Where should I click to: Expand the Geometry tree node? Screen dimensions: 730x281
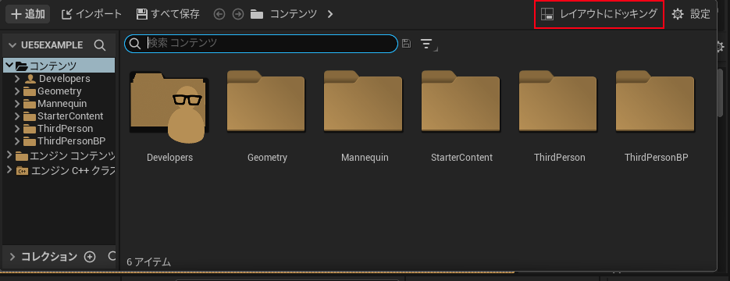pyautogui.click(x=18, y=91)
